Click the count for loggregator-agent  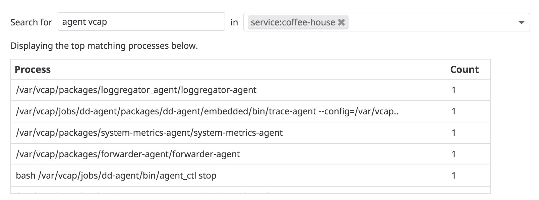coord(454,90)
